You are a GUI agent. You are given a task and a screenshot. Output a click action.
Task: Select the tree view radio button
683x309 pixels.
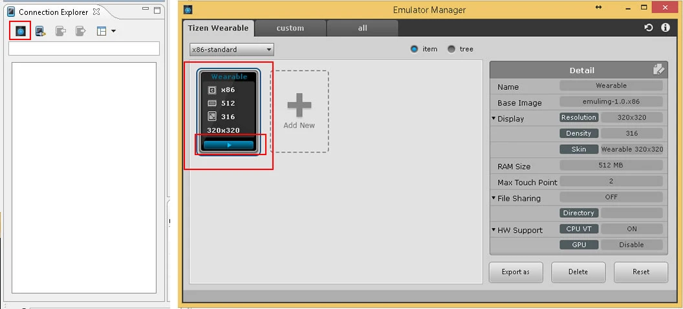pos(451,49)
